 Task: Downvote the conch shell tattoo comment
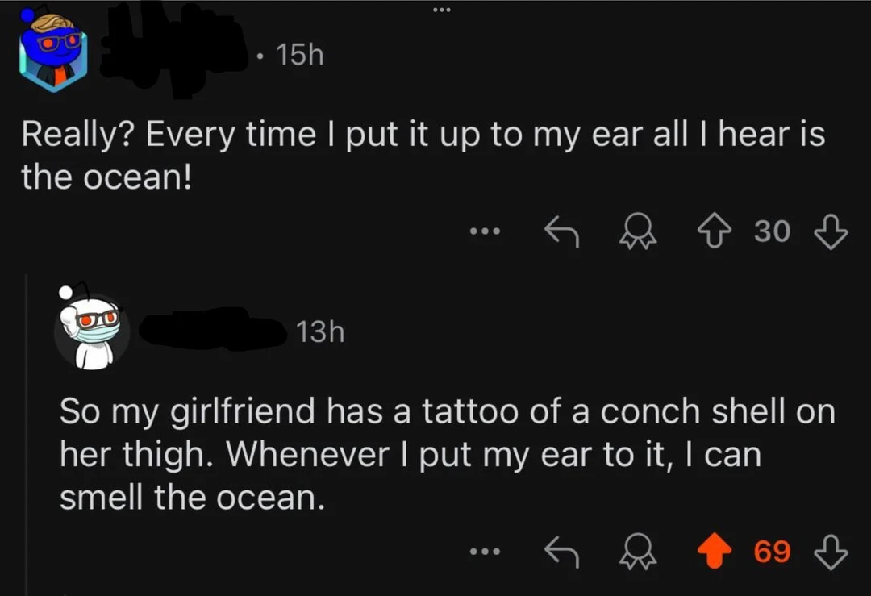coord(831,552)
